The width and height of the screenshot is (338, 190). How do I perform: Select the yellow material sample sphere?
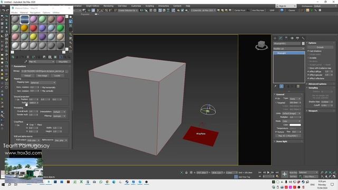pos(33,37)
